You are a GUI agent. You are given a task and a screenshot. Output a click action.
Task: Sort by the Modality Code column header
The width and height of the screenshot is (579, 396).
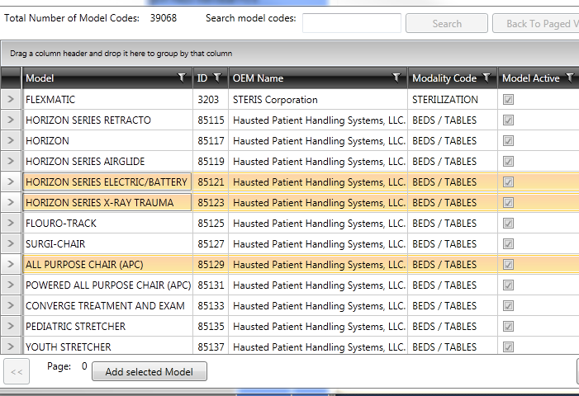pos(444,78)
